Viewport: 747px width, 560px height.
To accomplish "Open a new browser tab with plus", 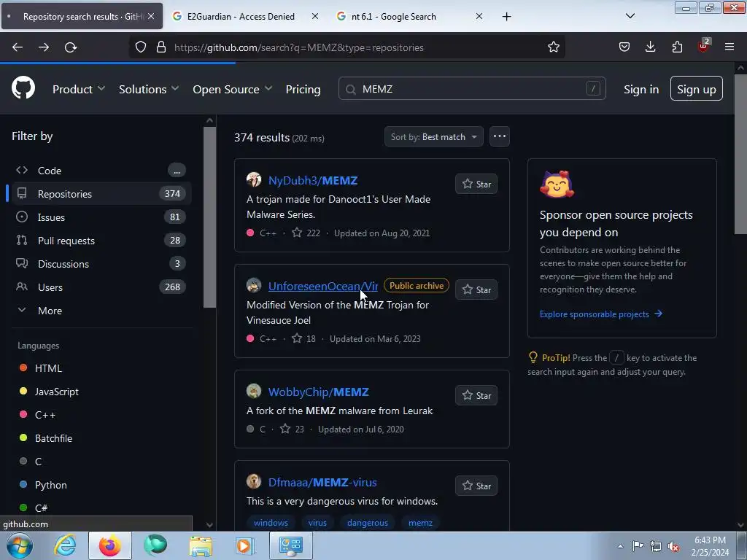I will [506, 17].
